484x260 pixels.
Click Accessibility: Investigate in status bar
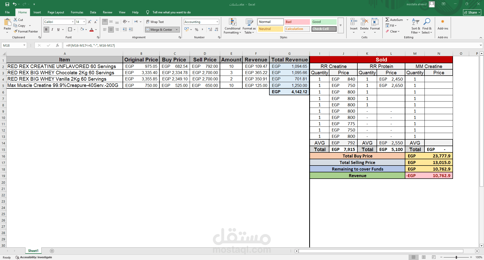tap(34, 257)
